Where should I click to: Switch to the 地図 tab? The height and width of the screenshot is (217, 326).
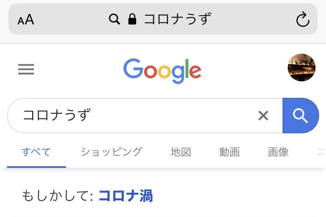[x=181, y=152]
